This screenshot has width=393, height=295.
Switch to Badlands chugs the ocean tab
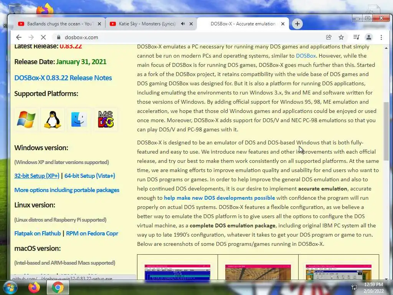[59, 24]
